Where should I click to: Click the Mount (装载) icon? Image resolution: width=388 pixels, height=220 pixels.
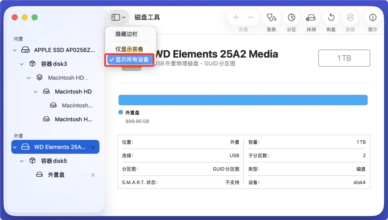(350, 17)
